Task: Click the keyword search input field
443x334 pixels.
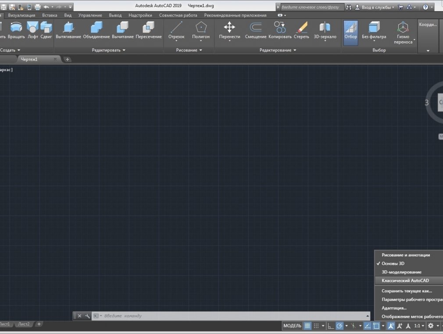Action: point(312,7)
